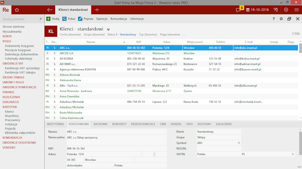
Task: Open the Operacje menu
Action: tap(102, 19)
